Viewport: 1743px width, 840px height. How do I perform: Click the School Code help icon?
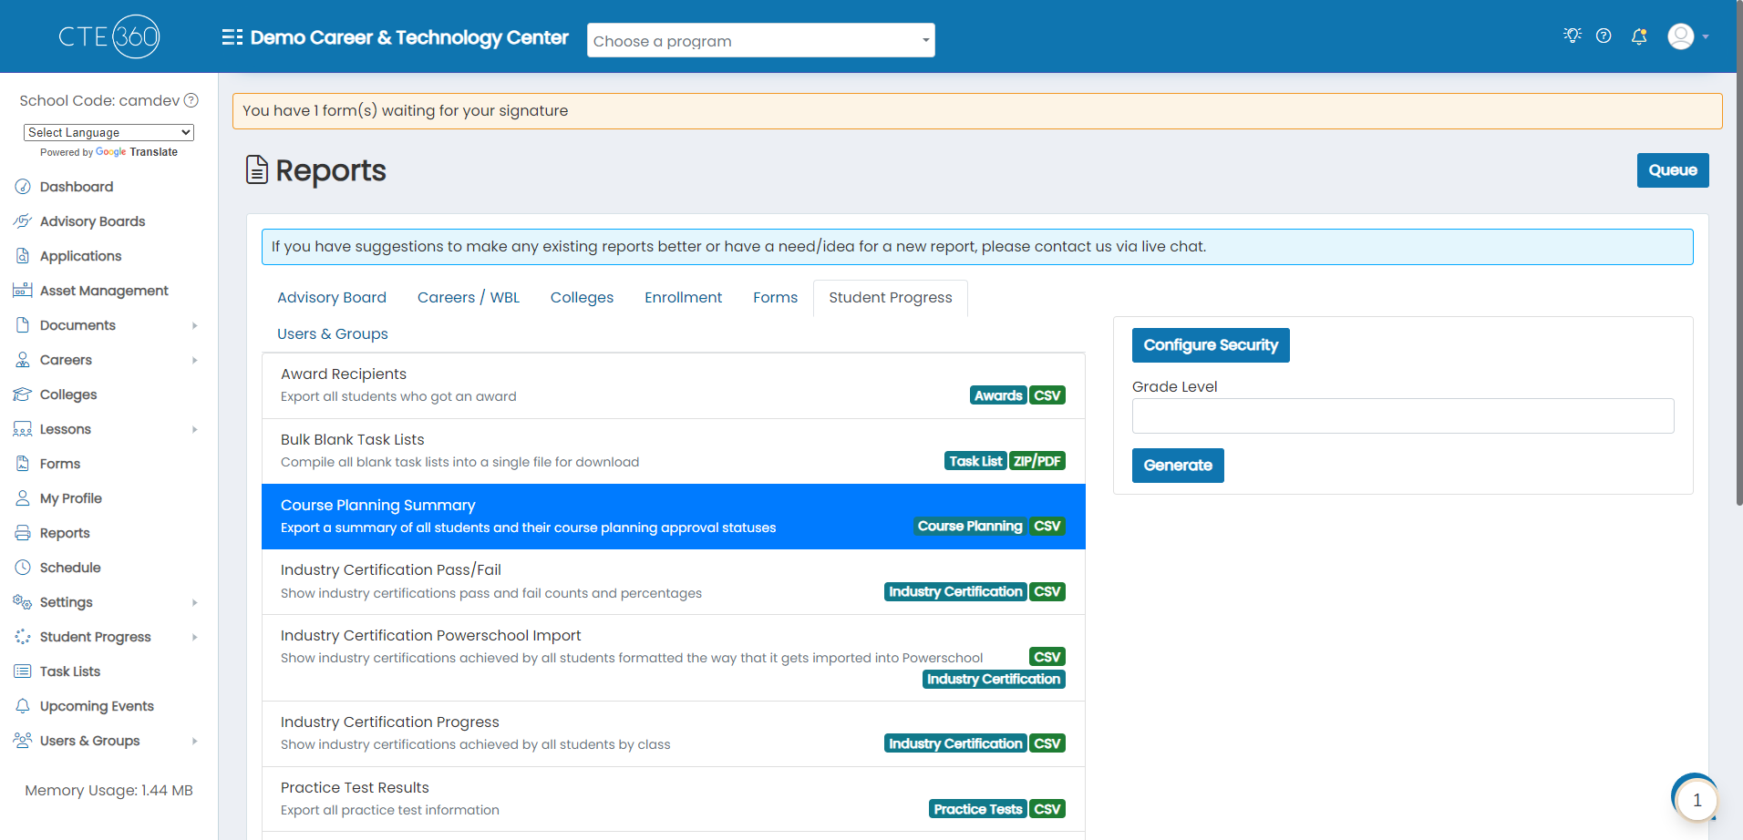(191, 100)
